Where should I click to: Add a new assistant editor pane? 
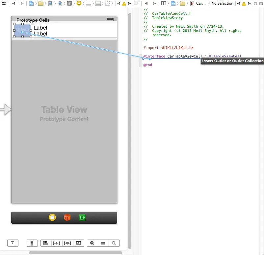click(255, 3)
